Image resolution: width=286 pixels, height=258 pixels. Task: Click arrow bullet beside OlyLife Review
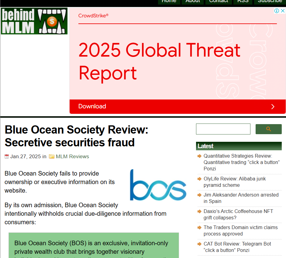199,179
